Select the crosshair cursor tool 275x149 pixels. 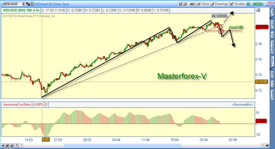pyautogui.click(x=3, y=145)
